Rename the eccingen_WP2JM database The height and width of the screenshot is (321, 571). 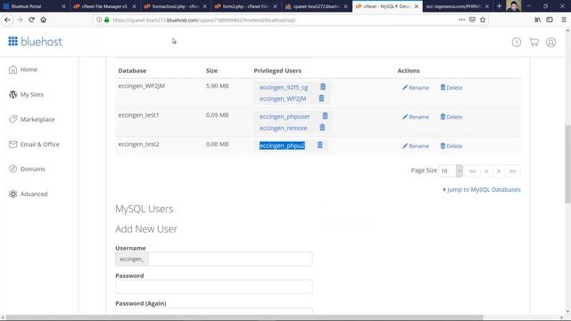click(x=416, y=87)
